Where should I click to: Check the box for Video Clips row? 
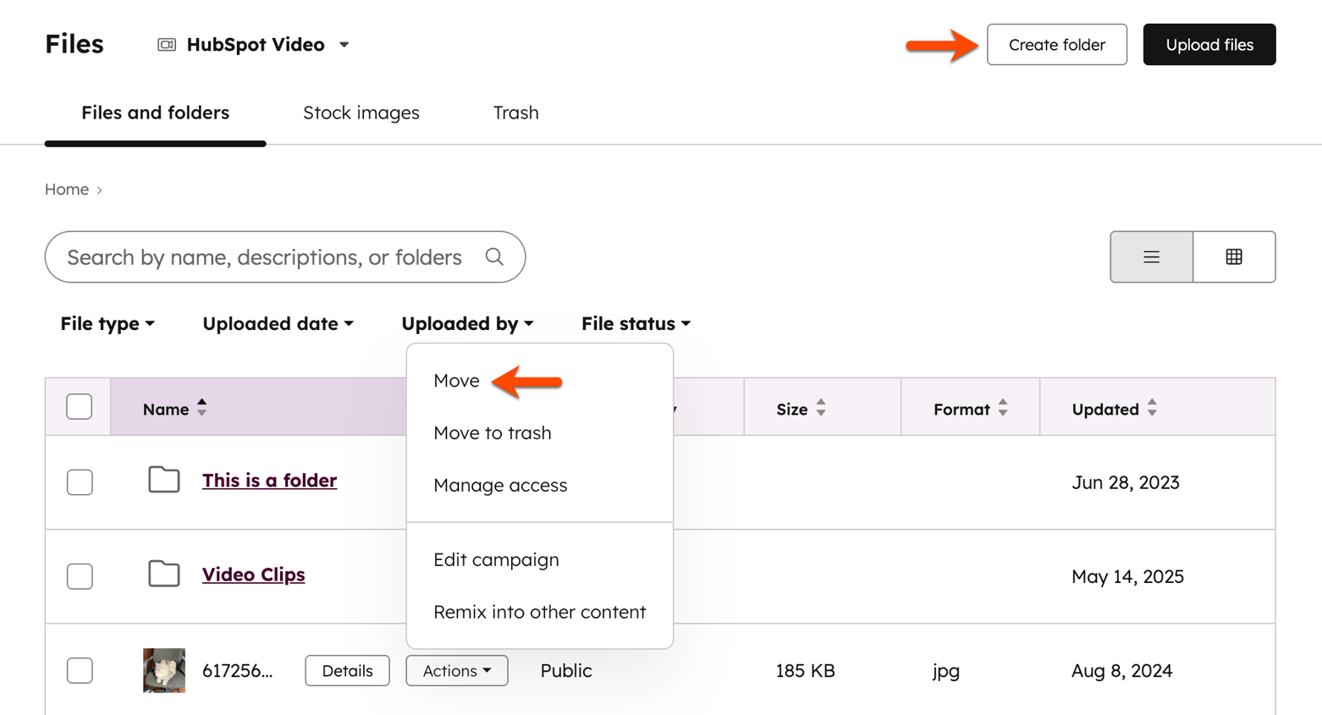point(80,576)
